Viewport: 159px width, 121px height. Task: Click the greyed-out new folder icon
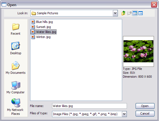click(129, 13)
